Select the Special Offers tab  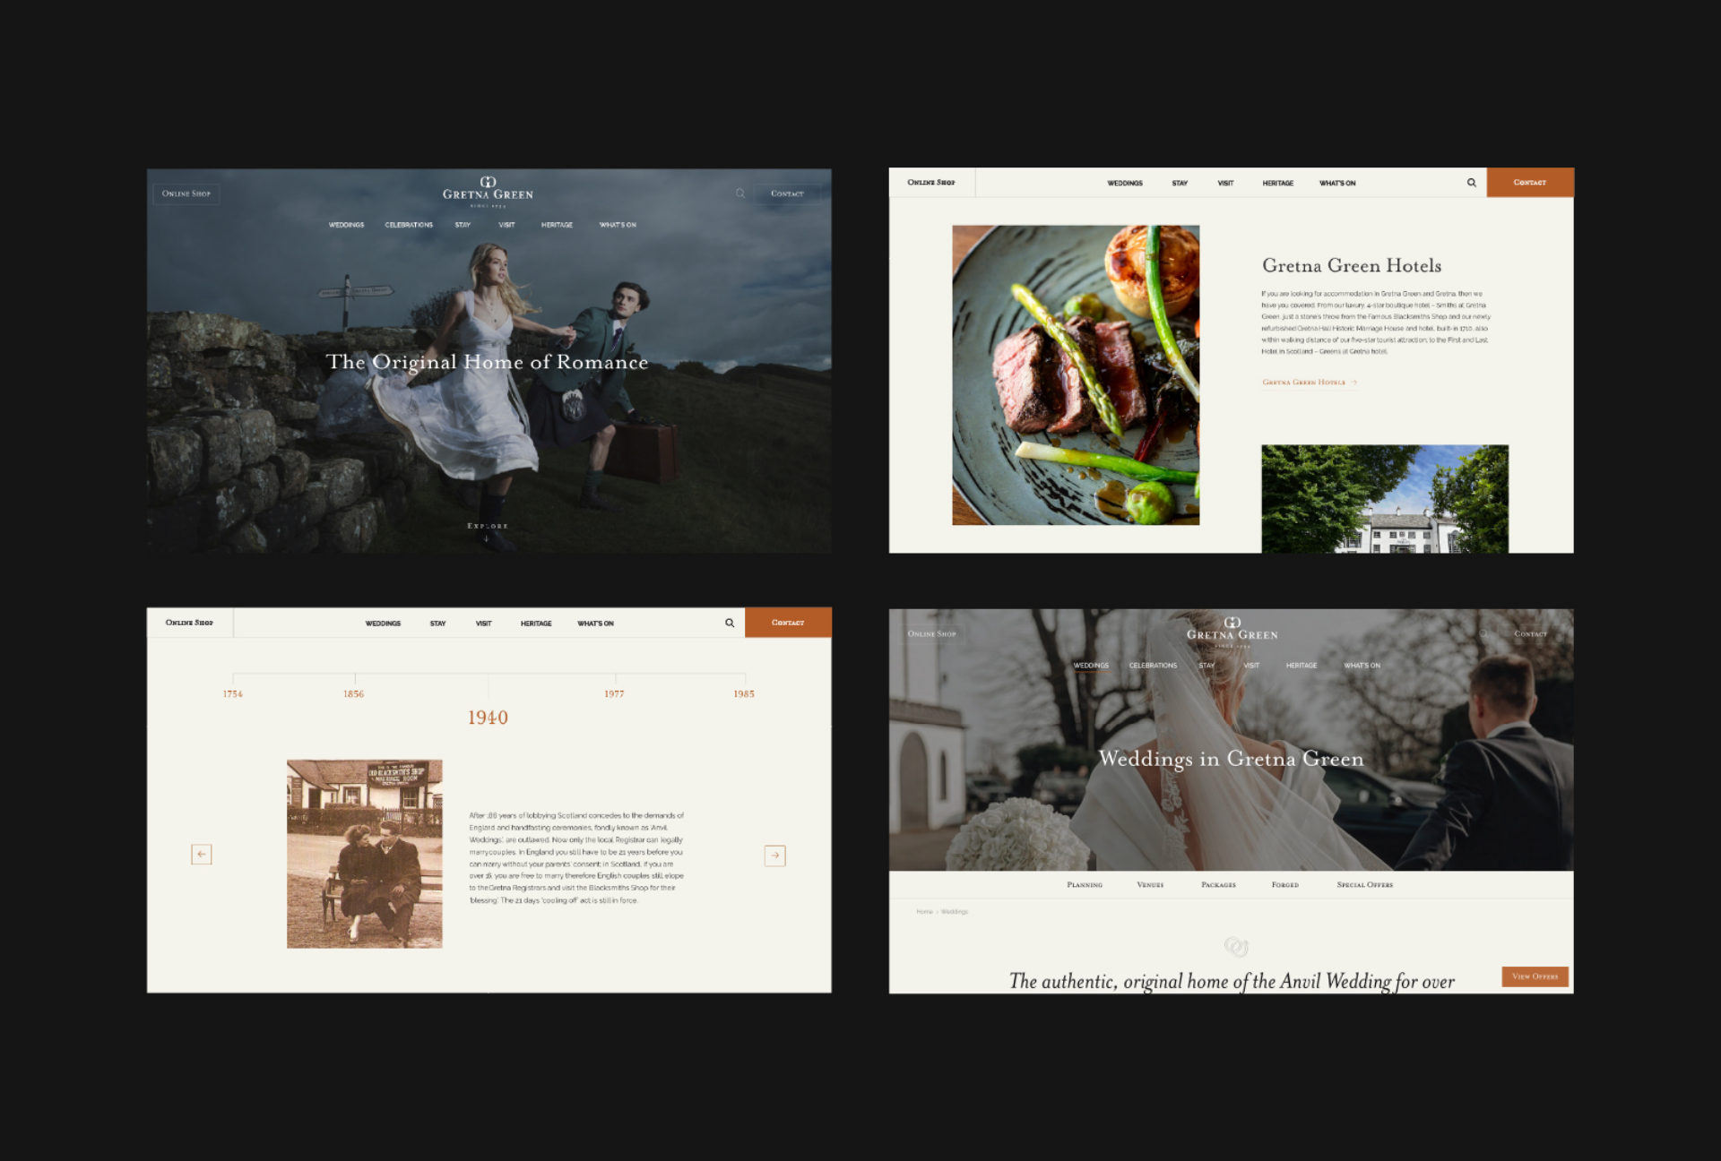(1364, 885)
